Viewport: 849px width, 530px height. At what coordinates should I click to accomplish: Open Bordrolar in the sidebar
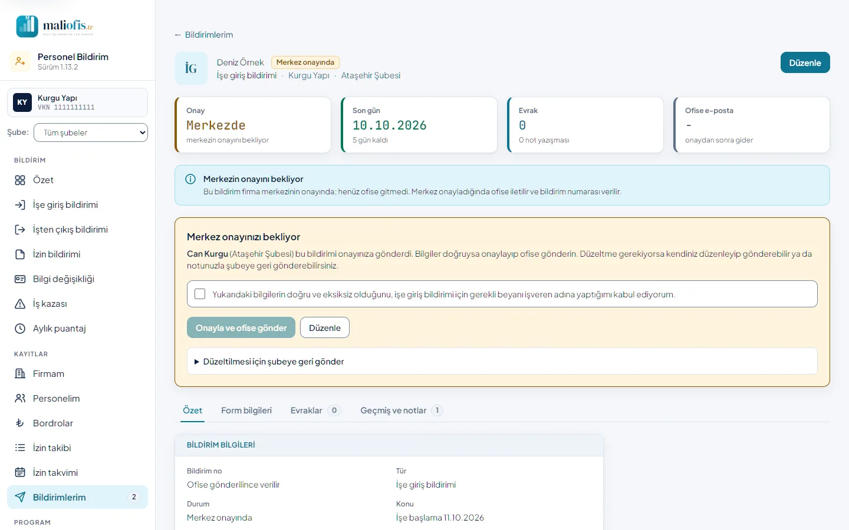(77, 423)
